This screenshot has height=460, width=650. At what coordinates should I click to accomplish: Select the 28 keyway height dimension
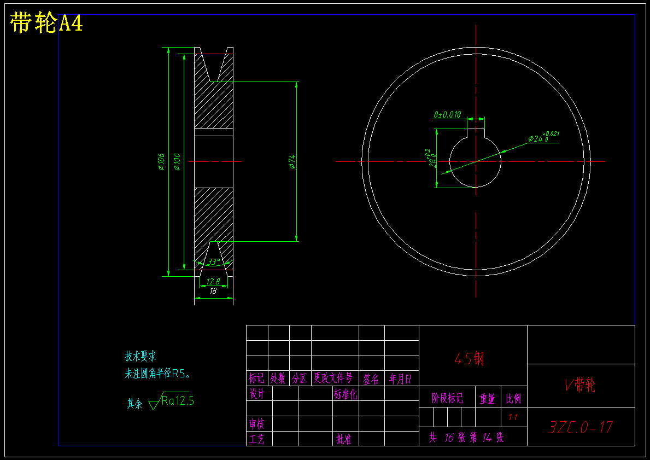click(431, 158)
